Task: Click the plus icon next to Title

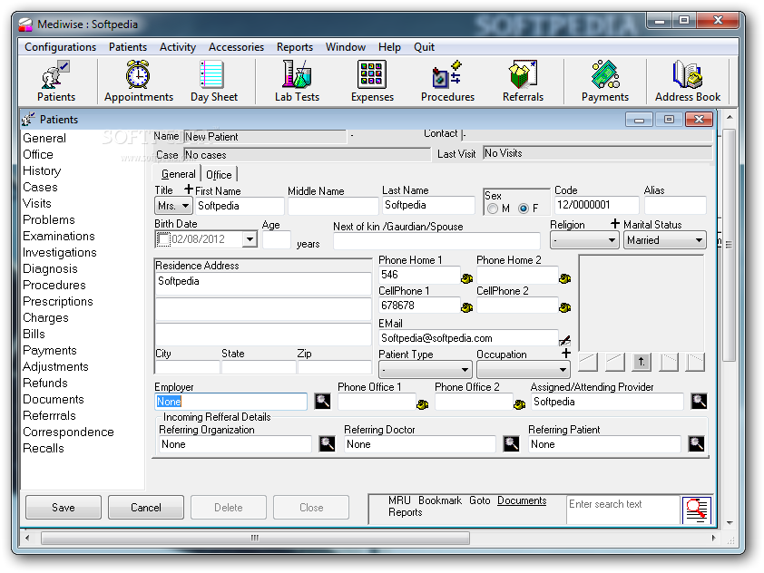Action: 189,189
